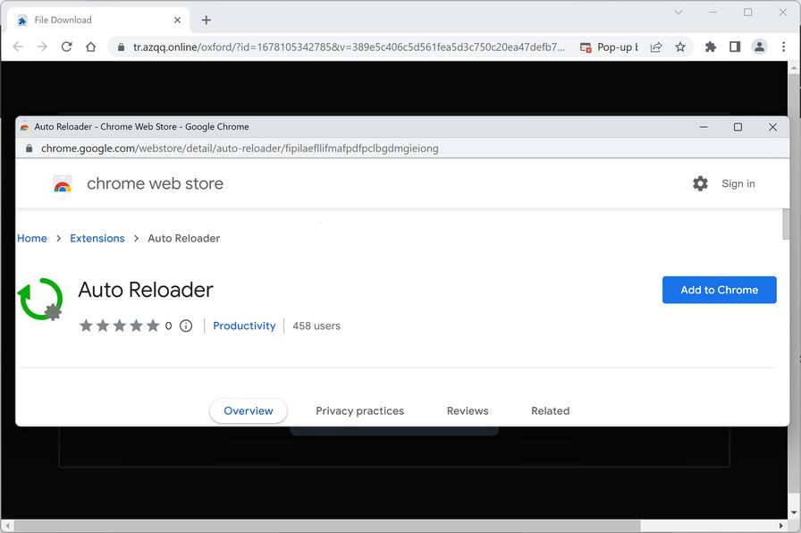Click the chrome web store heading text

(155, 183)
